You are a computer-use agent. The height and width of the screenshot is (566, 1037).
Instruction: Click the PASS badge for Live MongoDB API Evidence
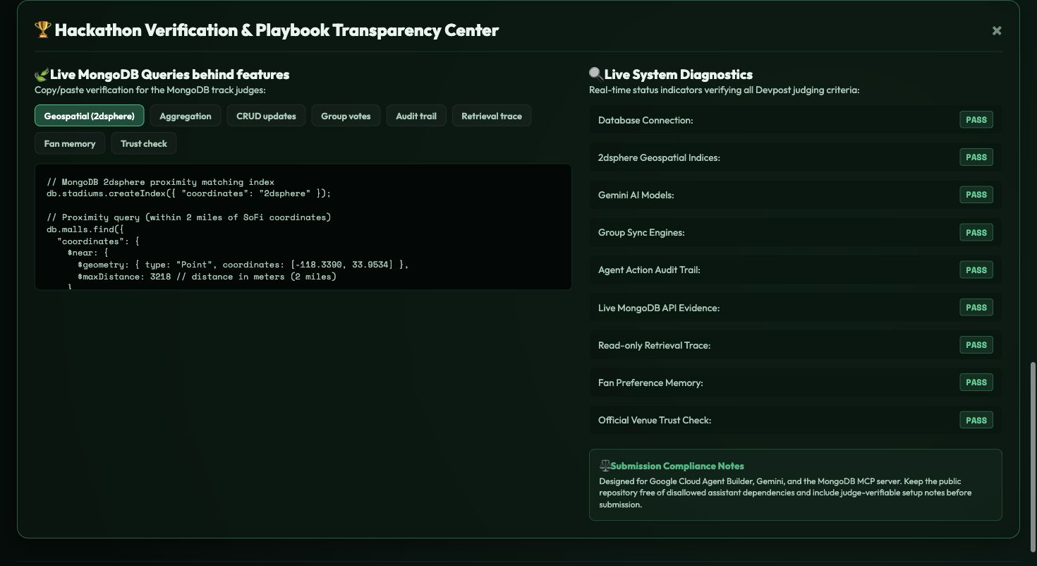(x=976, y=307)
